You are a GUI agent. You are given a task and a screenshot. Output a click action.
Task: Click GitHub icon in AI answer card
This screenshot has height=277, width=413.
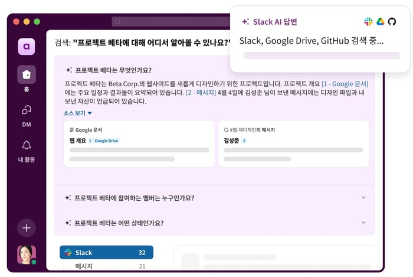click(392, 22)
